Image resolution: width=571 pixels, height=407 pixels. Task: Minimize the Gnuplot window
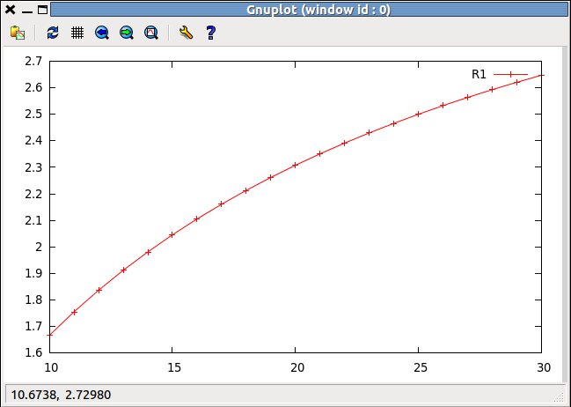27,9
